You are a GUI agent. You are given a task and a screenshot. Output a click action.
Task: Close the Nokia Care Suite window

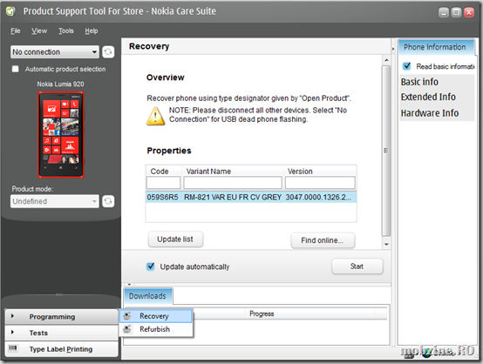[x=469, y=12]
